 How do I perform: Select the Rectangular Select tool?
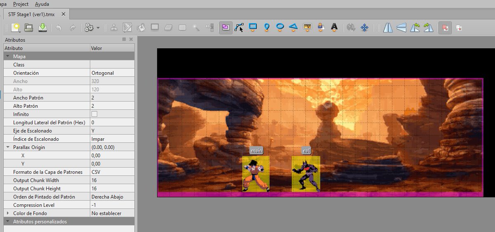coord(182,28)
